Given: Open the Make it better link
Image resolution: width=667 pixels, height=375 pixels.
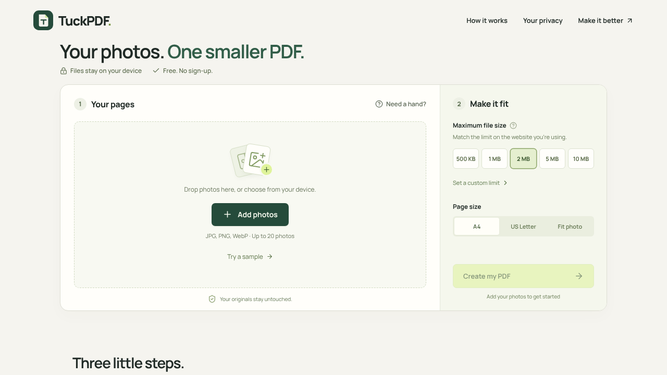Looking at the screenshot, I should coord(605,21).
